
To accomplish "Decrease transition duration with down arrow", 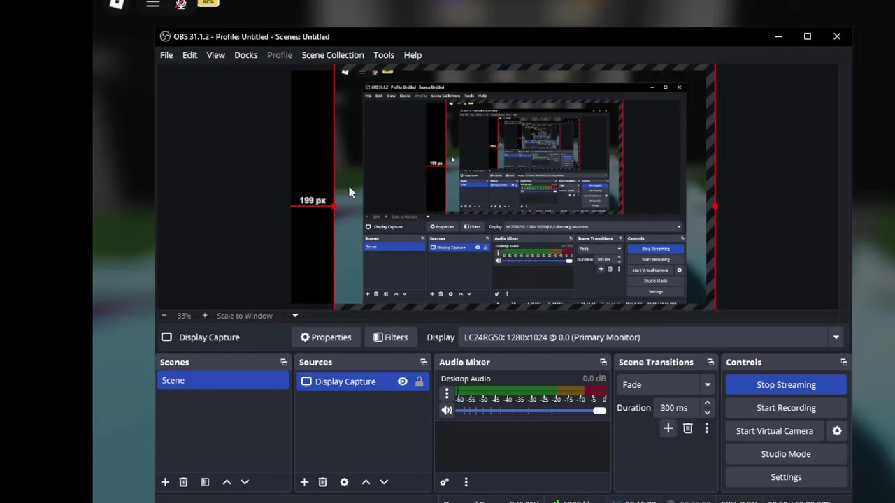I will pyautogui.click(x=707, y=412).
